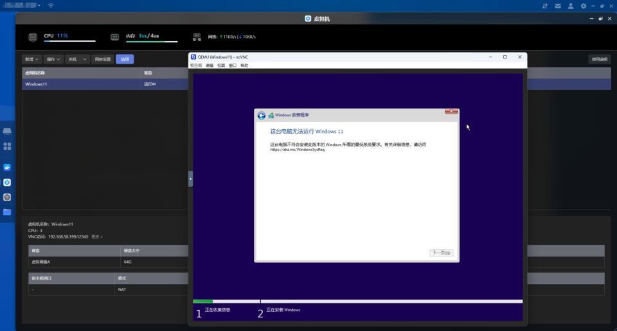Click the Wi-Fi icon in the top bar
Image resolution: width=617 pixels, height=331 pixels.
pos(51,6)
